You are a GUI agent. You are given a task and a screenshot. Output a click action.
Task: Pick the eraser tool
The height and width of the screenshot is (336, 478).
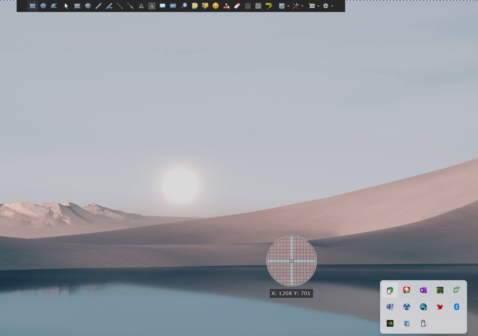[x=237, y=6]
